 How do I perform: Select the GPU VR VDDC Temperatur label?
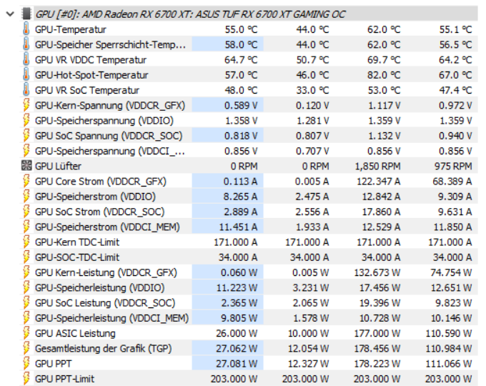pos(91,60)
